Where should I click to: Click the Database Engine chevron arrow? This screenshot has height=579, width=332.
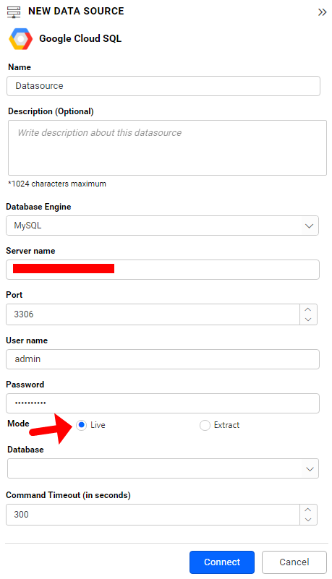(x=309, y=226)
